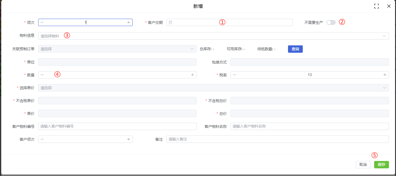Open the 客户交期 date field
The height and width of the screenshot is (176, 396).
[x=229, y=22]
